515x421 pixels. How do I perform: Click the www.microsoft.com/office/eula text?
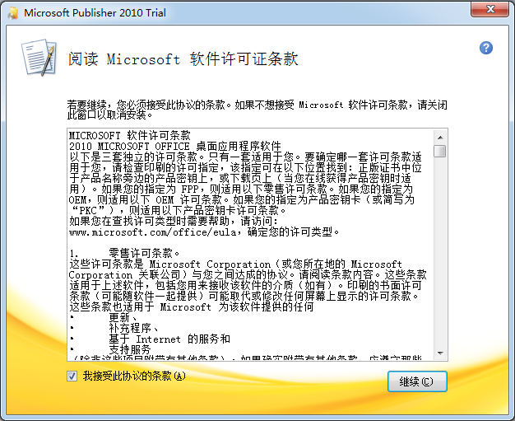tap(153, 232)
